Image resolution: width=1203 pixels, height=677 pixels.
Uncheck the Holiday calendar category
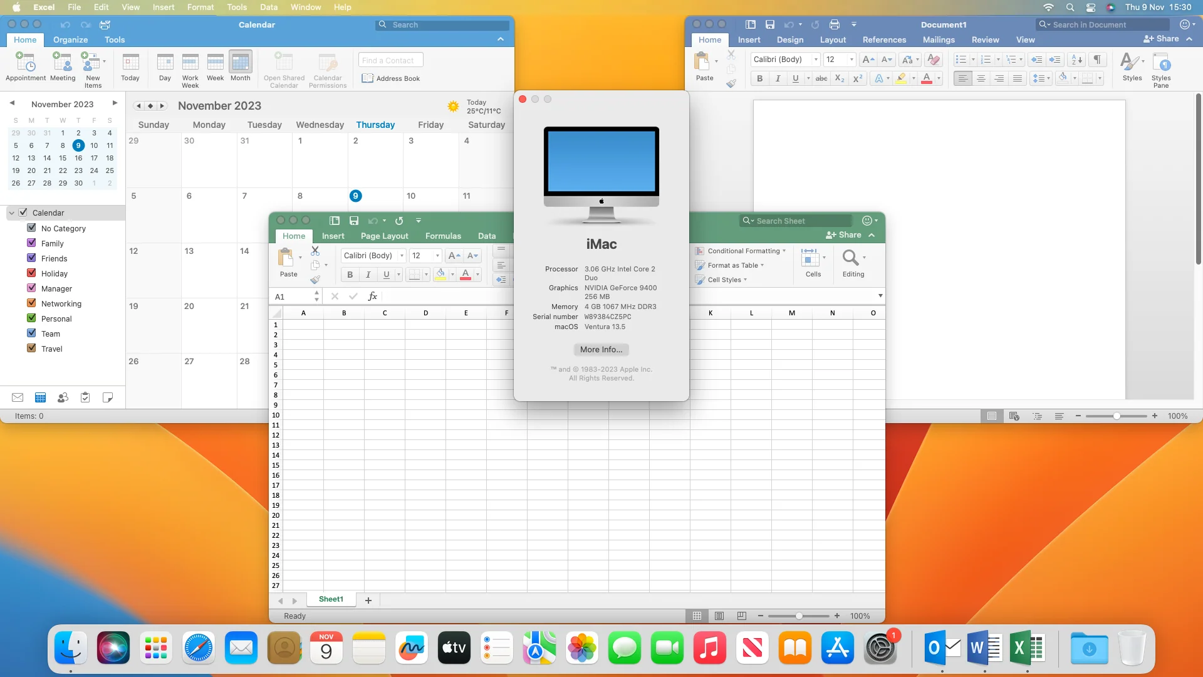point(31,273)
